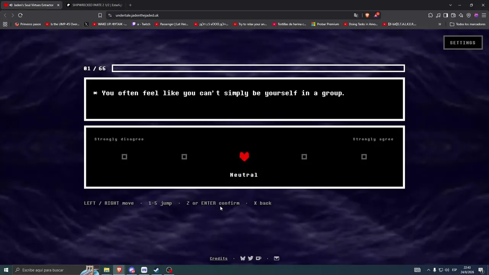This screenshot has height=275, width=489.
Task: Open the tab search dropdown arrow
Action: pos(450,5)
